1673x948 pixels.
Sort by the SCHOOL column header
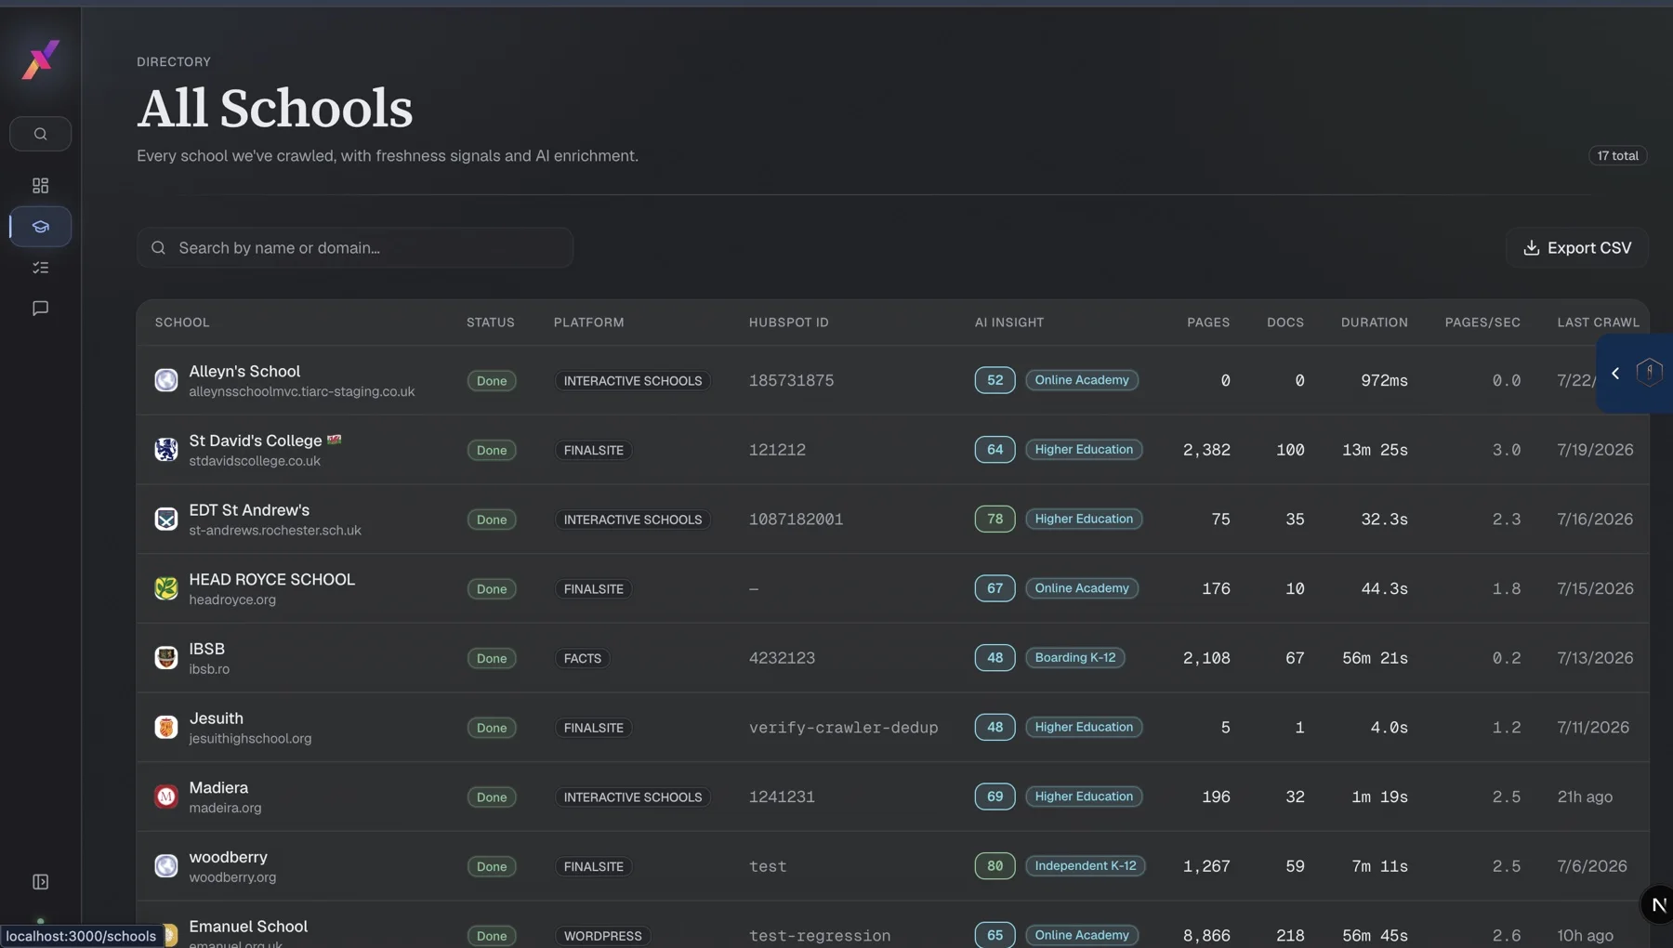(x=182, y=323)
